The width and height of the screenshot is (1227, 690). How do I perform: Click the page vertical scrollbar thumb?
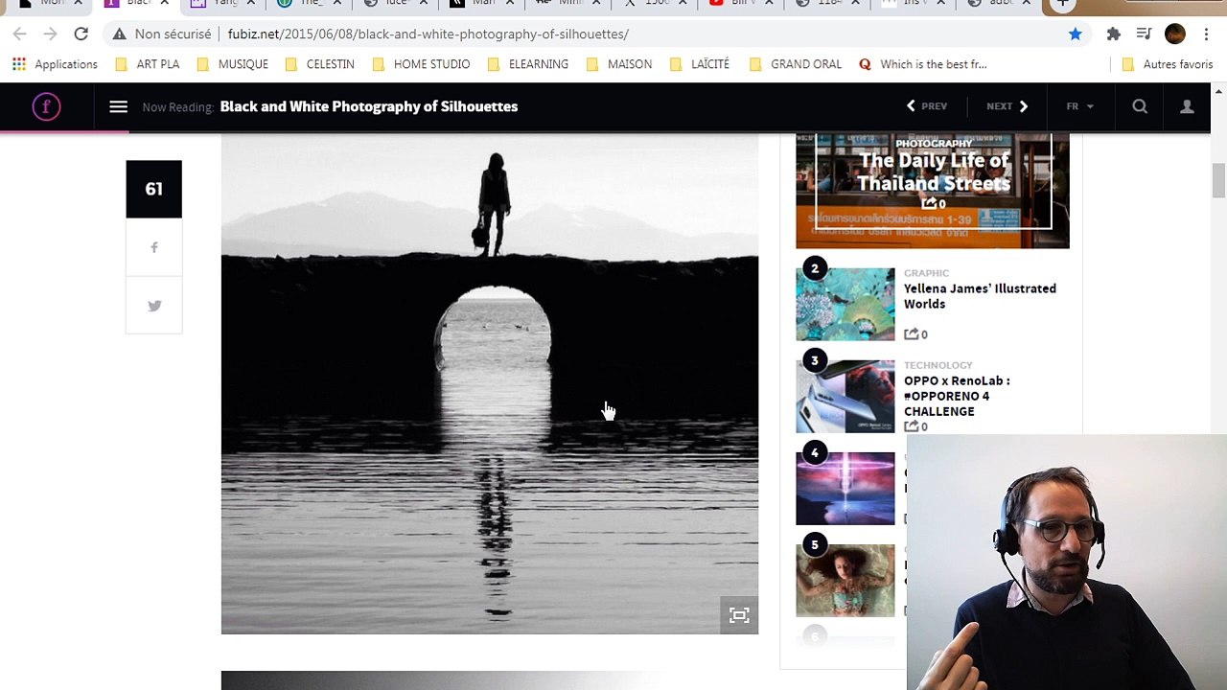pyautogui.click(x=1218, y=180)
